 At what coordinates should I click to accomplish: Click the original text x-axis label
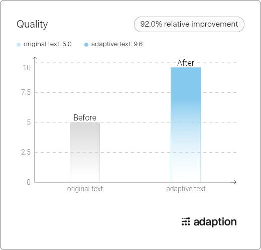coord(85,189)
